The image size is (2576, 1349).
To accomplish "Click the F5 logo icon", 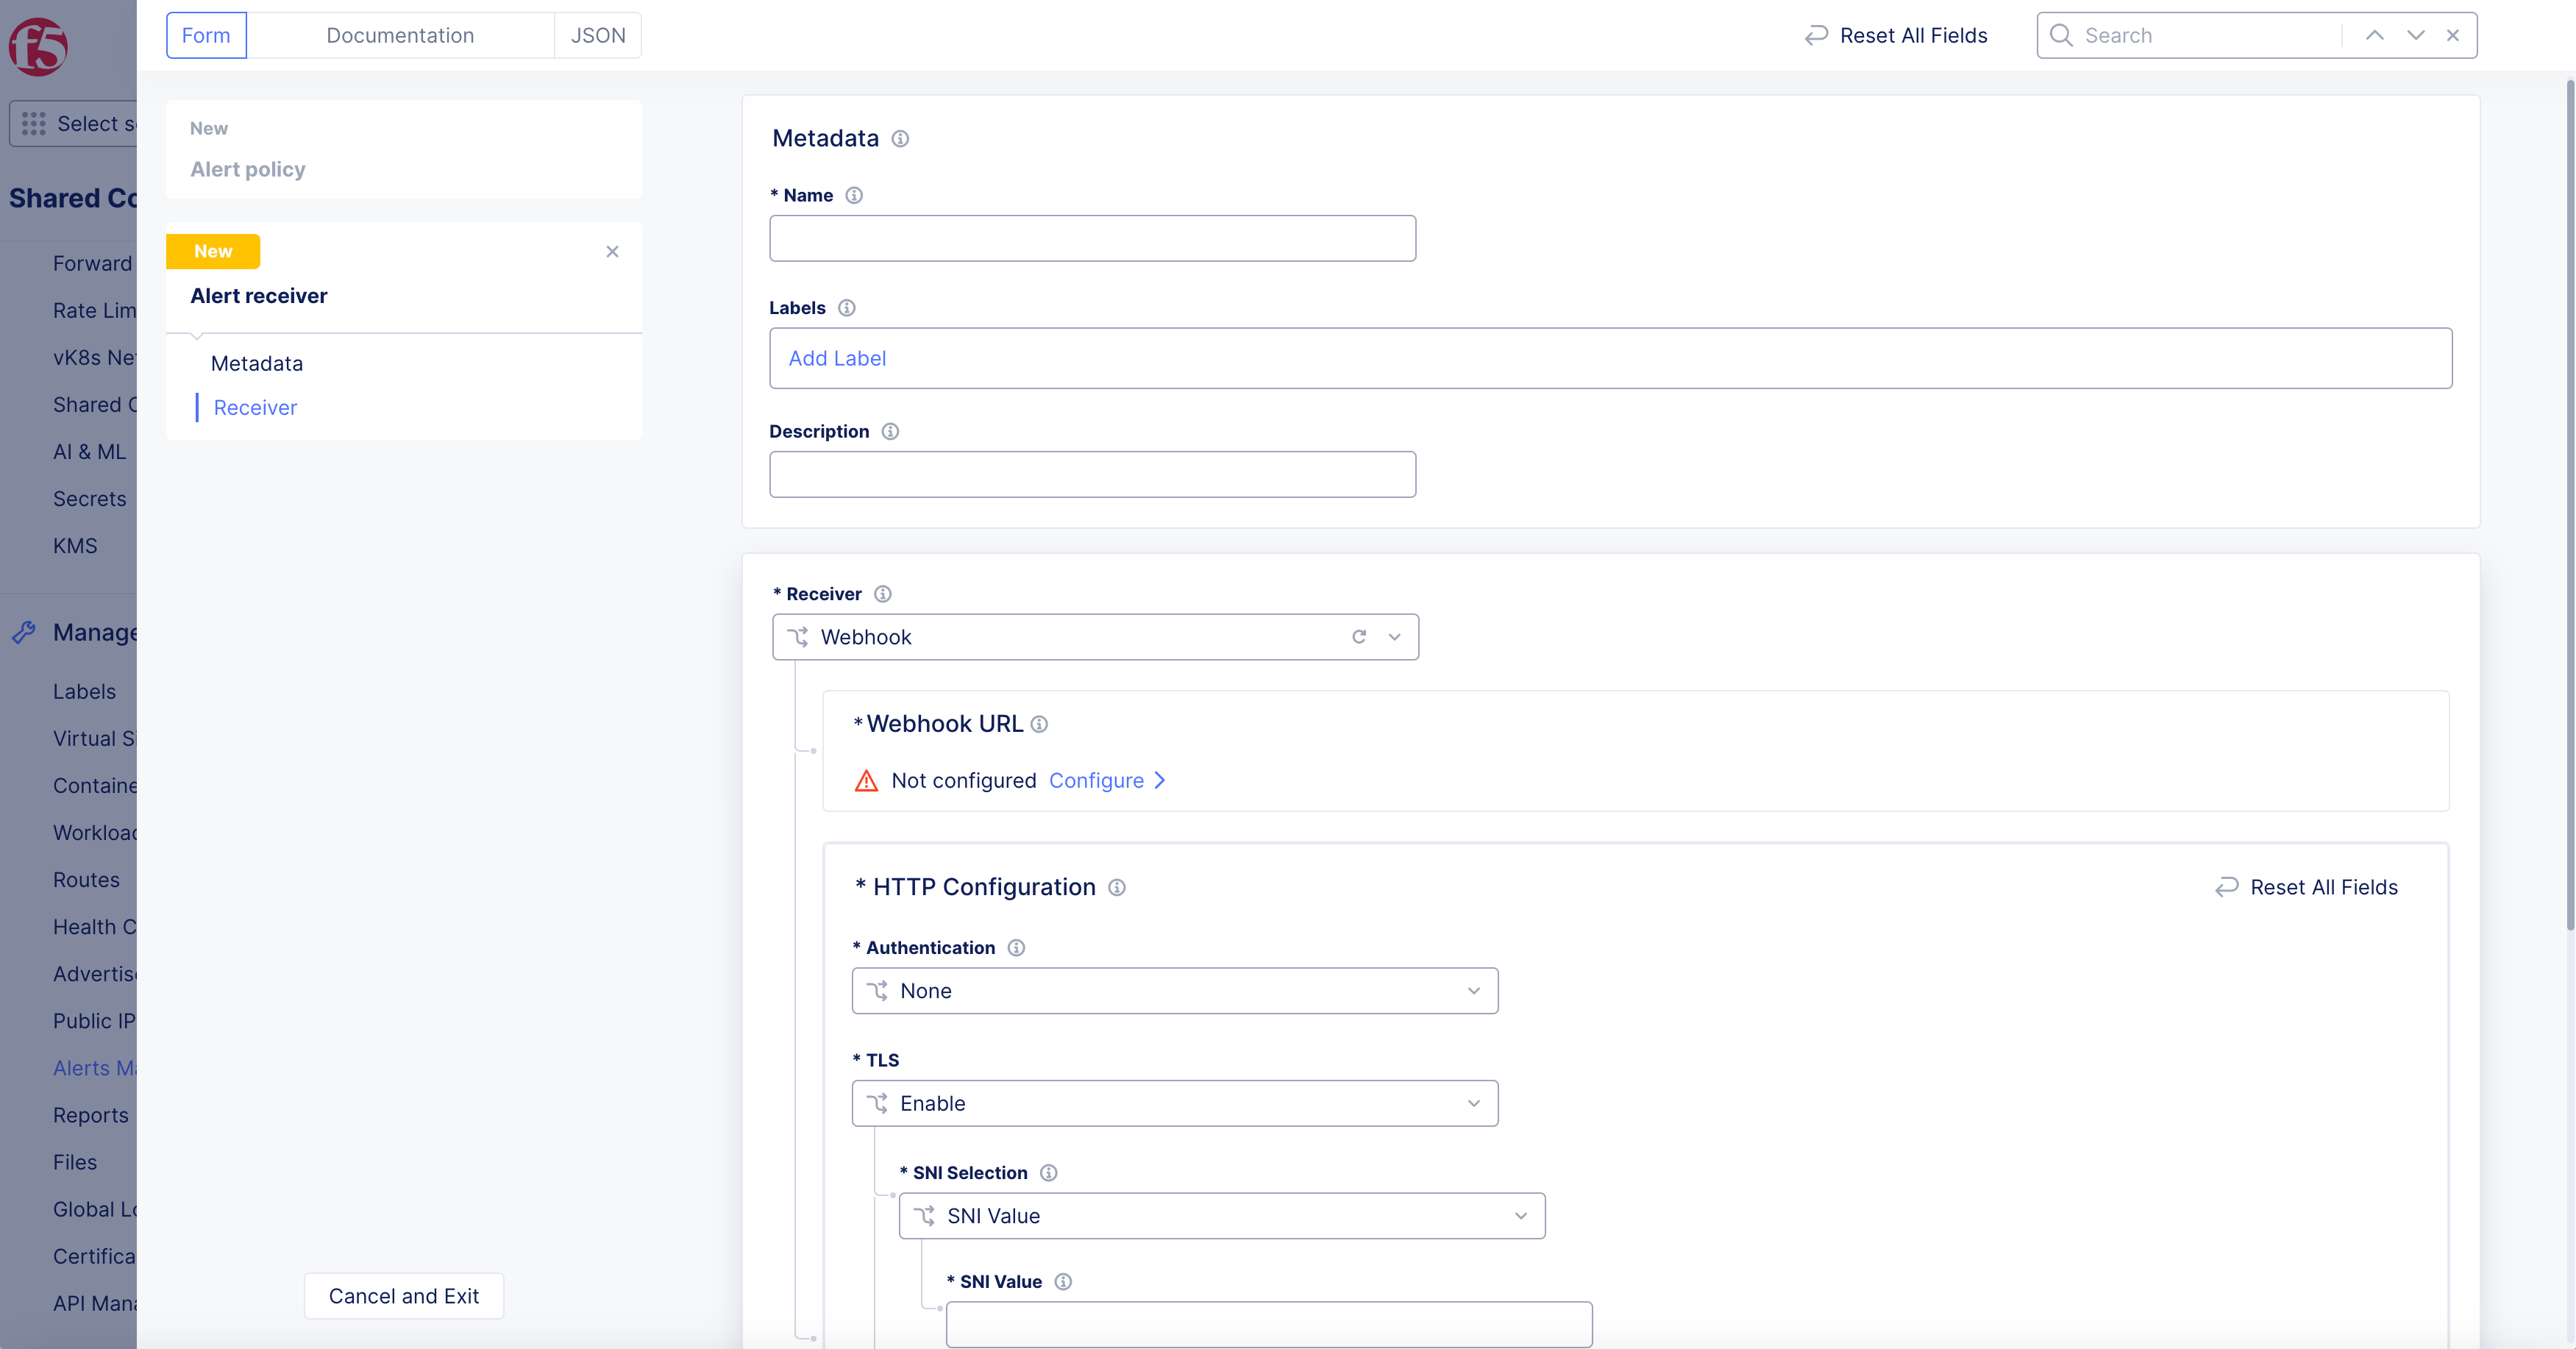I will tap(38, 46).
